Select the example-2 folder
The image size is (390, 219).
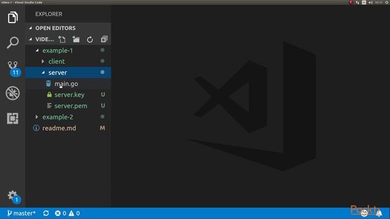[x=68, y=117]
